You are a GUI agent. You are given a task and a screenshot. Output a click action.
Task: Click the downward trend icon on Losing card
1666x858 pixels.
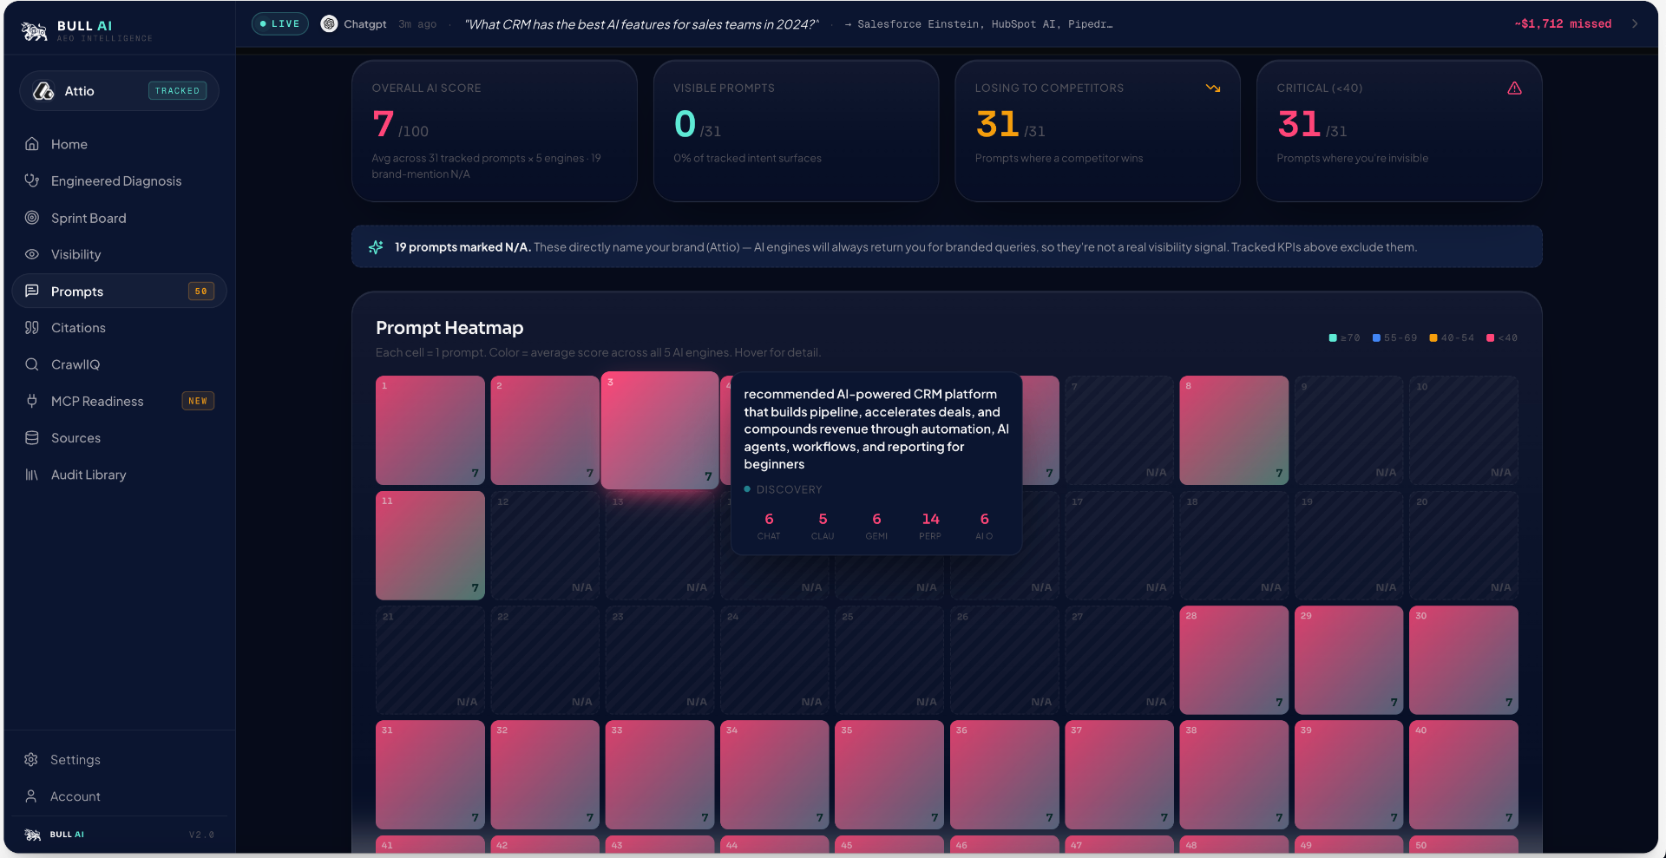[1213, 88]
